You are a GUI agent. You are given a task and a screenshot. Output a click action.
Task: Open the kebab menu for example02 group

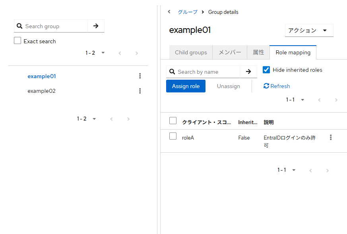tap(140, 91)
